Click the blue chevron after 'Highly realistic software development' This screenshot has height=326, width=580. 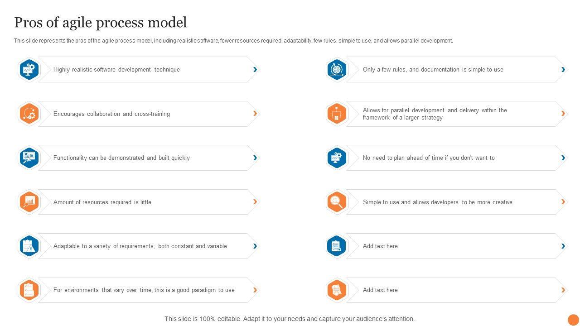(255, 69)
